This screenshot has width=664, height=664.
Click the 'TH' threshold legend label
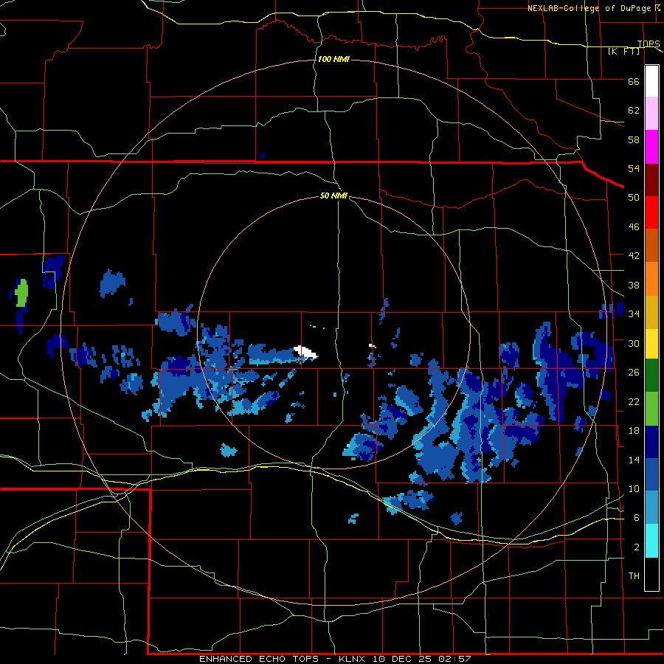coord(634,576)
